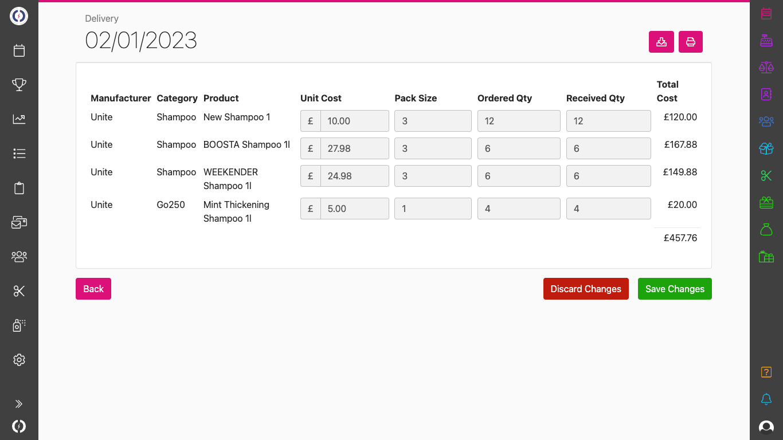Edit the Unit Cost for New Shampoo 1
Screen dimensions: 783x440
pyautogui.click(x=354, y=121)
